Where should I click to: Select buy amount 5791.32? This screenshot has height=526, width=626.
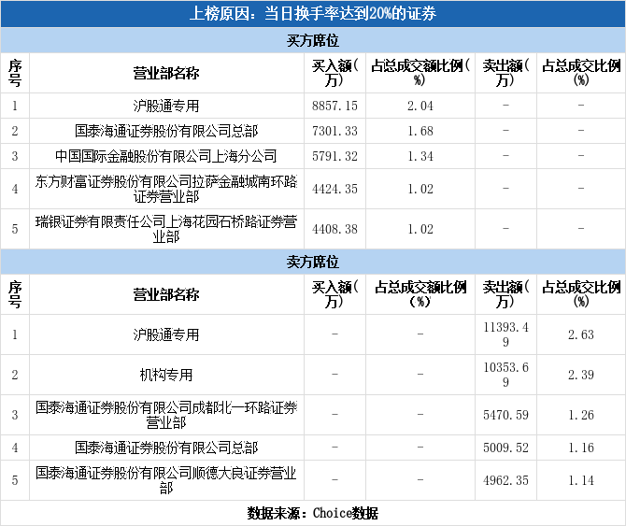(x=334, y=156)
